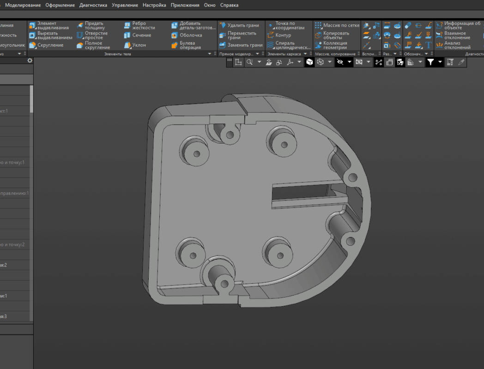Image resolution: width=484 pixels, height=369 pixels.
Task: Click the tree panel settings gear
Action: pos(30,61)
